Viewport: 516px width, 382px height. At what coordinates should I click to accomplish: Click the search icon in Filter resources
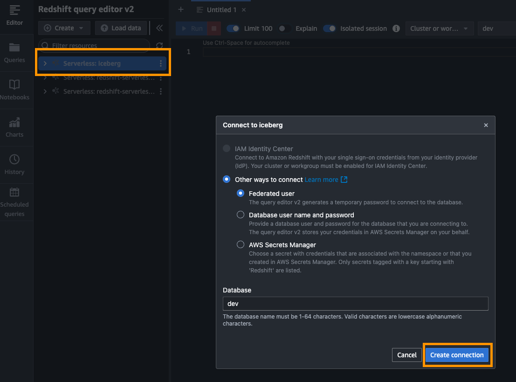click(x=45, y=45)
